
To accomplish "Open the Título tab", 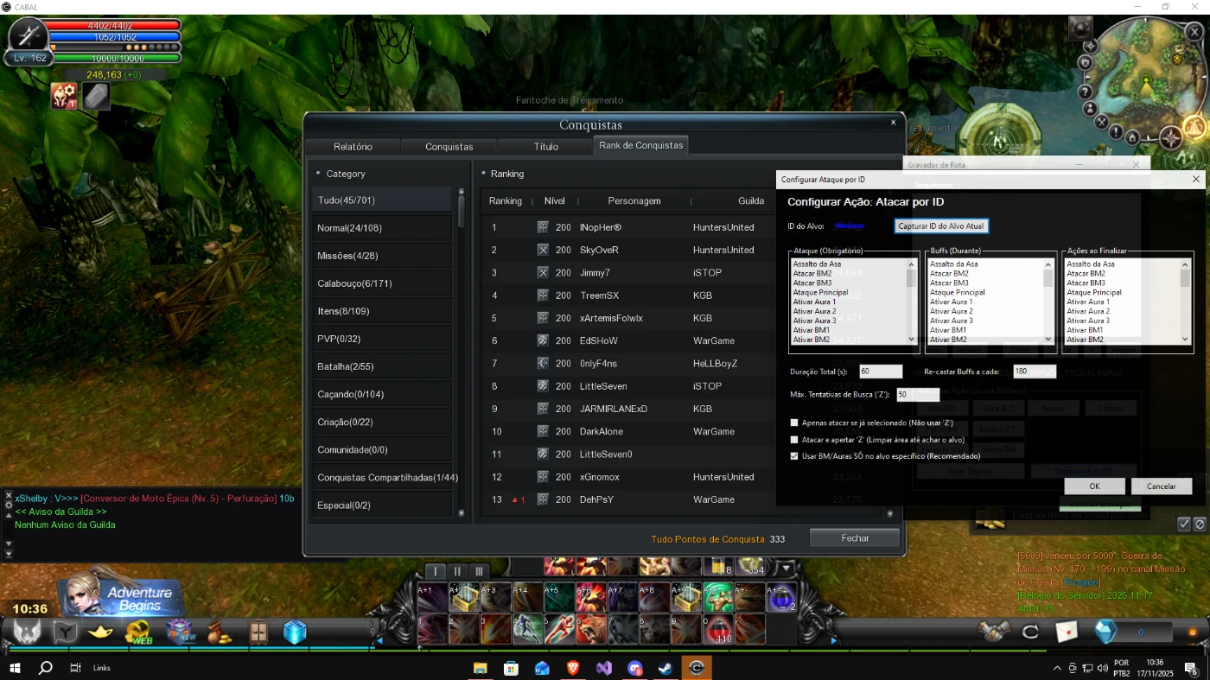I will pyautogui.click(x=545, y=146).
